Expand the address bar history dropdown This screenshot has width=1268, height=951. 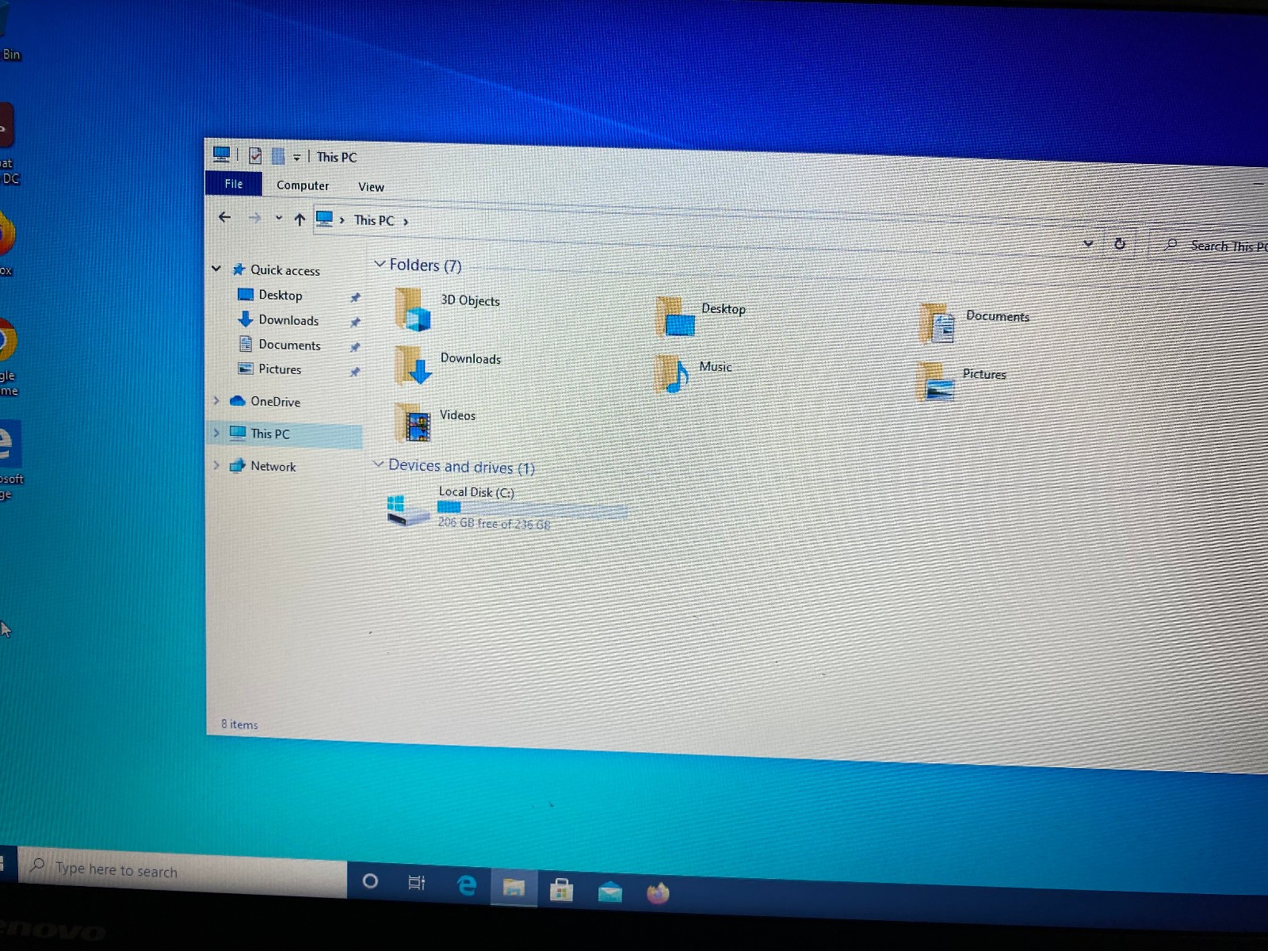1088,243
